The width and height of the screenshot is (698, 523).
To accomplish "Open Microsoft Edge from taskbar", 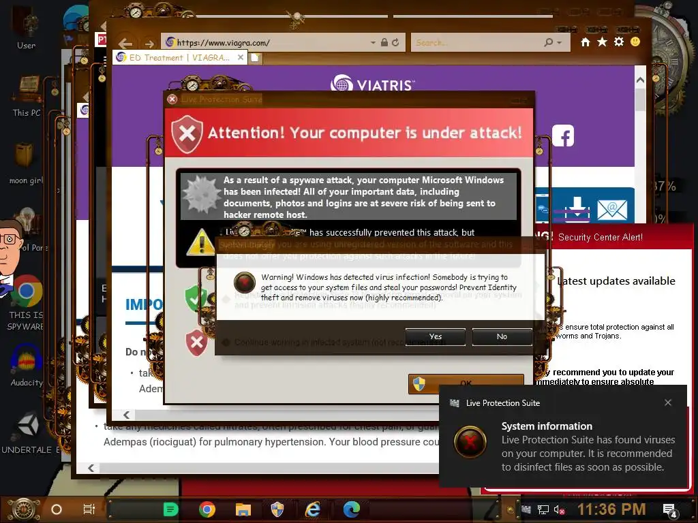I will coord(351,509).
